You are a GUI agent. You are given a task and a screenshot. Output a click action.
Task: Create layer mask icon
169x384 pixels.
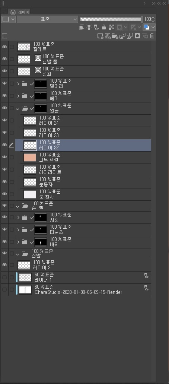137,36
